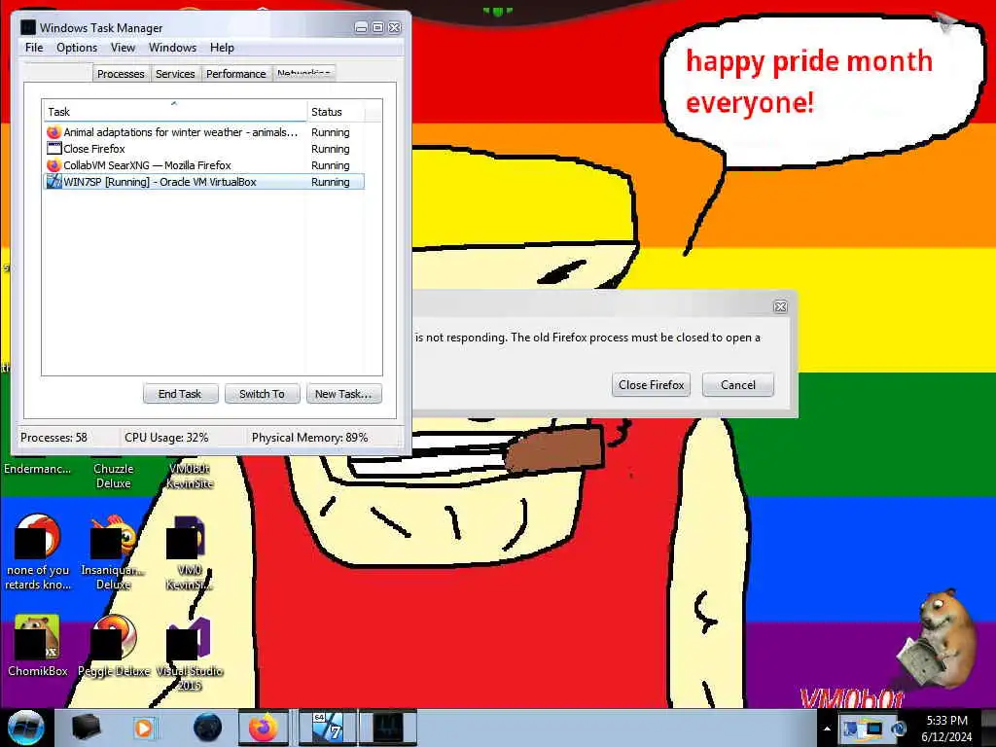Click 'CPU Usage: 32%' in the status bar
Image resolution: width=996 pixels, height=747 pixels.
(166, 438)
